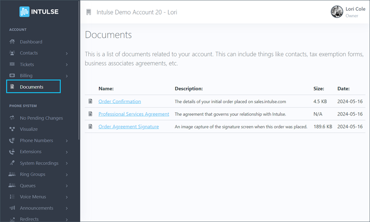The width and height of the screenshot is (370, 222).
Task: Click the building icon beside account name
Action: pos(89,12)
